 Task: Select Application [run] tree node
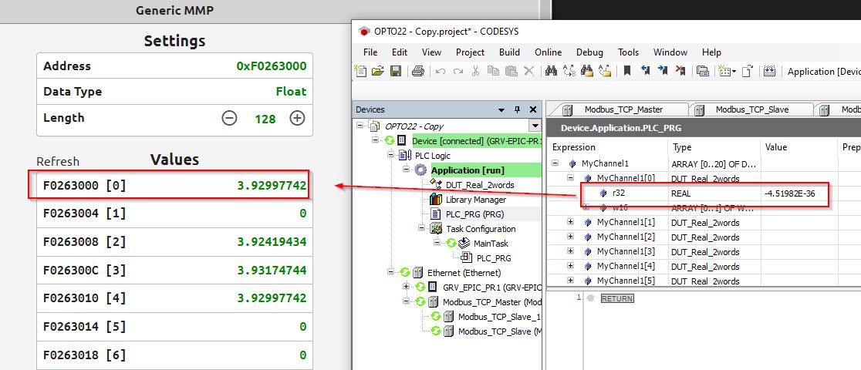[x=468, y=170]
